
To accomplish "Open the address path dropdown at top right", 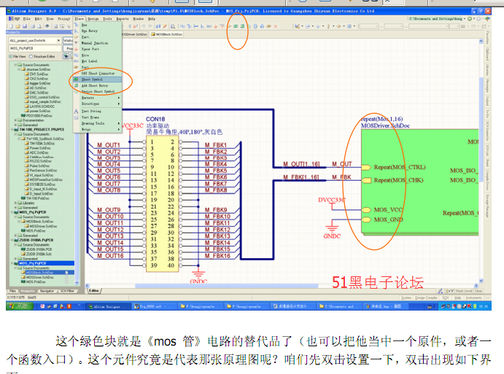I will 465,19.
